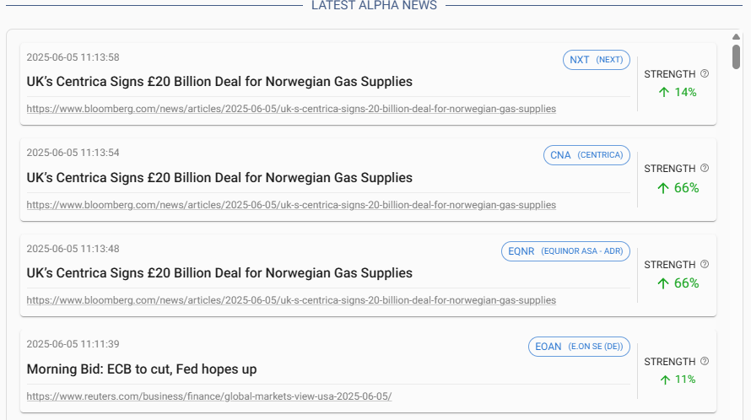Click the up arrow in EQNR card strength
This screenshot has height=420, width=751.
click(663, 283)
